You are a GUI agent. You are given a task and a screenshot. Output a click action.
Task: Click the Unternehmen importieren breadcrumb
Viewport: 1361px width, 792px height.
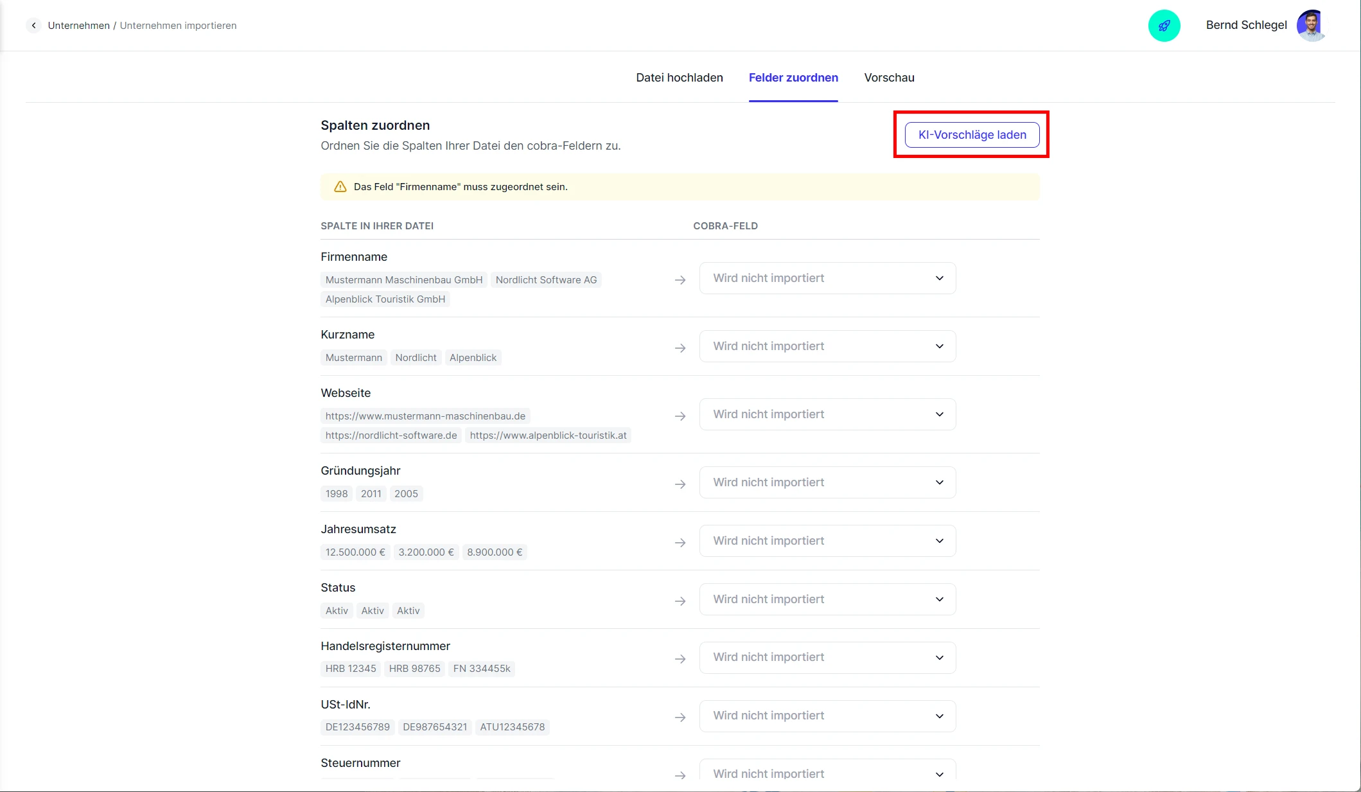(x=178, y=26)
